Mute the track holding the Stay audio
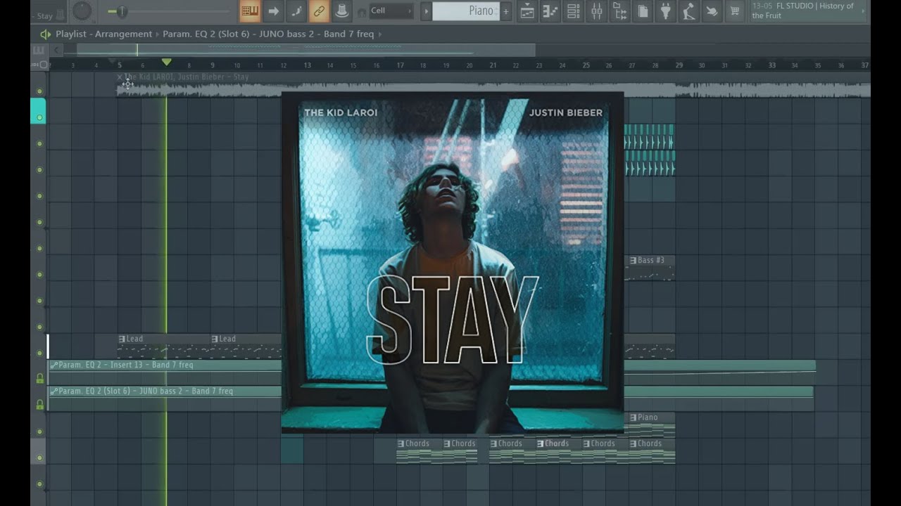This screenshot has height=506, width=901. pyautogui.click(x=39, y=91)
